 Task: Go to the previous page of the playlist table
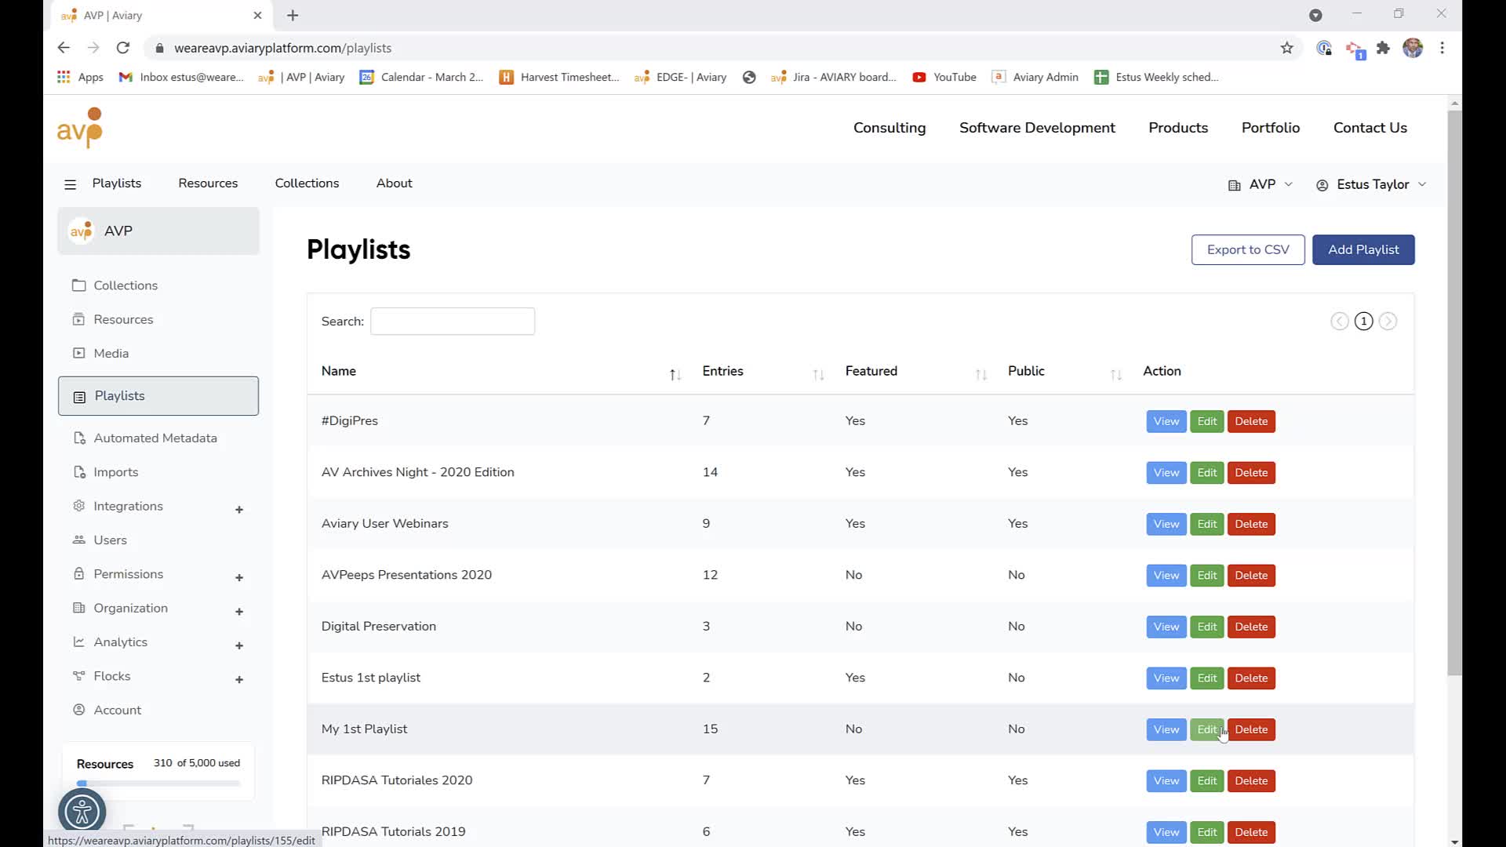pos(1340,322)
